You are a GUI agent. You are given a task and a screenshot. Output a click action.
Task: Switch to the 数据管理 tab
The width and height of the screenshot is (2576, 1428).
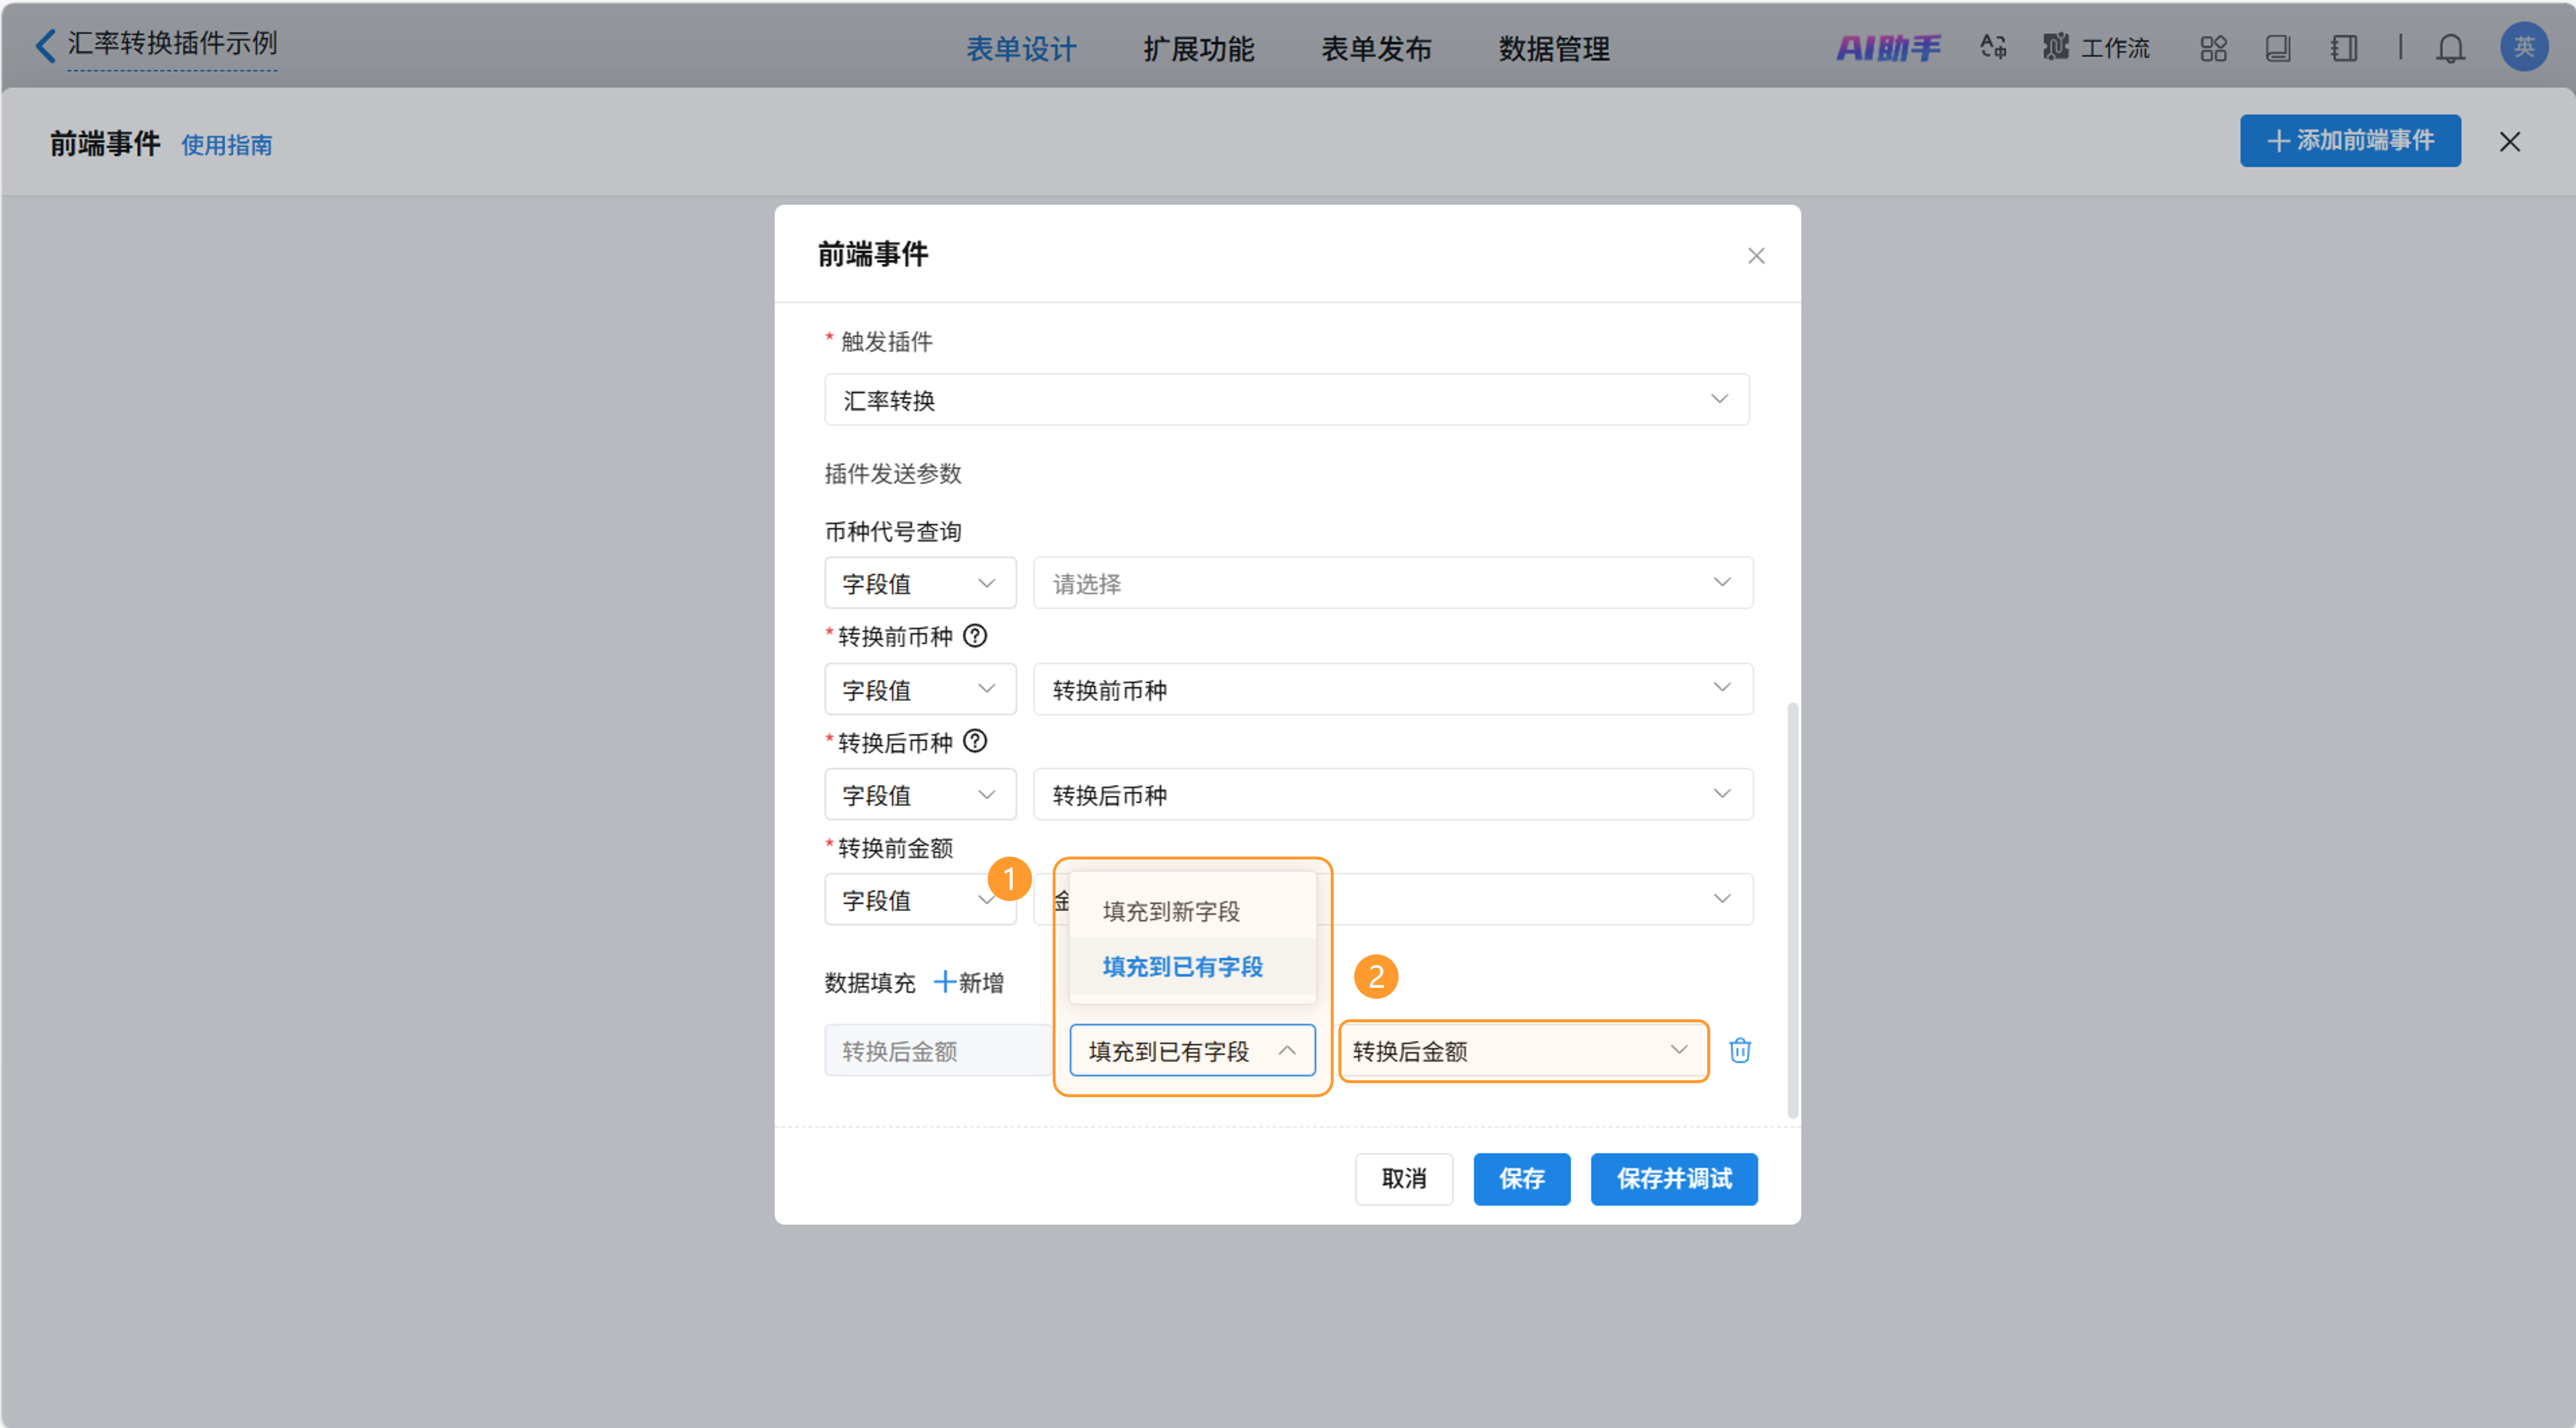[x=1553, y=48]
